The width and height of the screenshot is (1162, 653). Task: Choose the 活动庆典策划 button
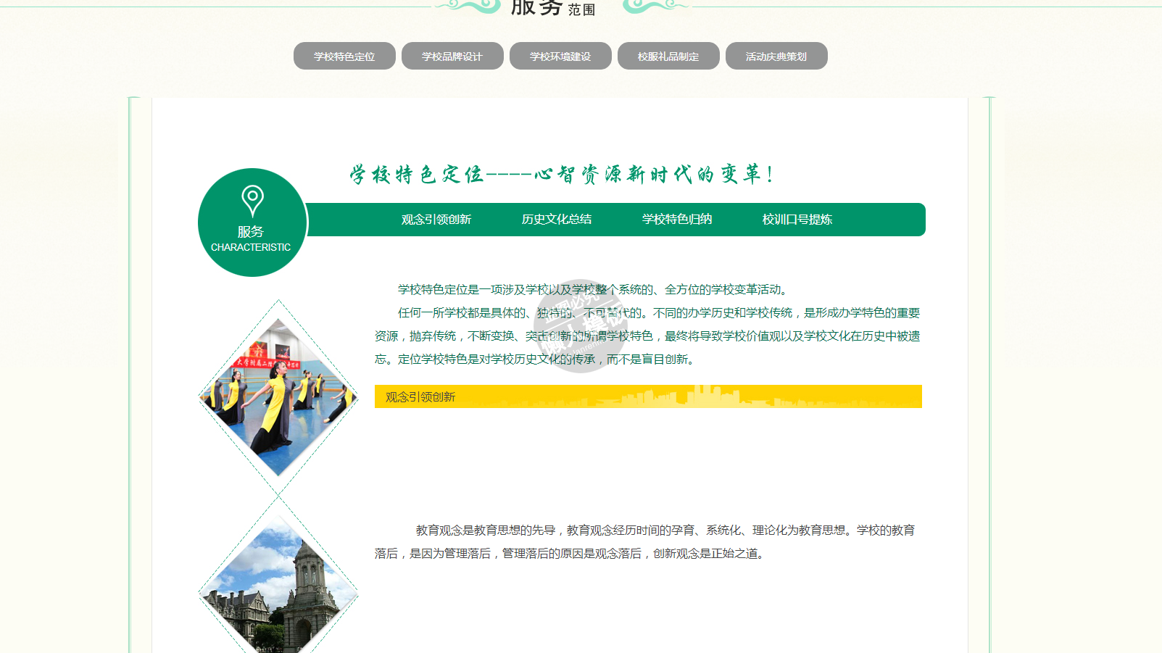[x=776, y=57]
